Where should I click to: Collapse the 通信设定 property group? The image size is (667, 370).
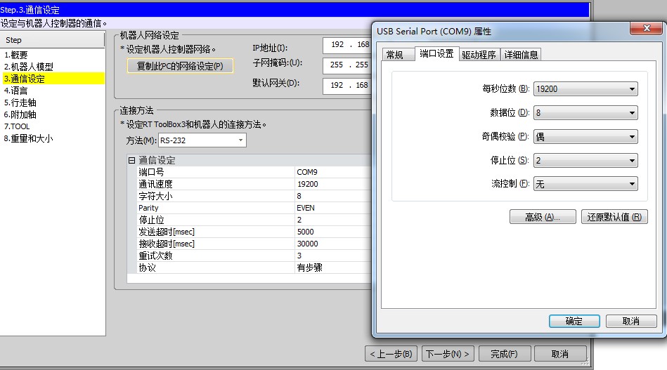pyautogui.click(x=131, y=160)
